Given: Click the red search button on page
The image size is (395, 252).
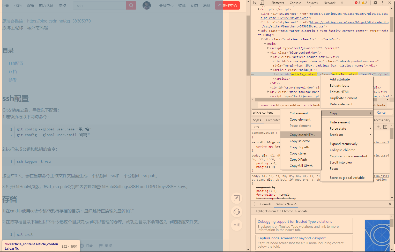Looking at the screenshot, I should 131,5.
